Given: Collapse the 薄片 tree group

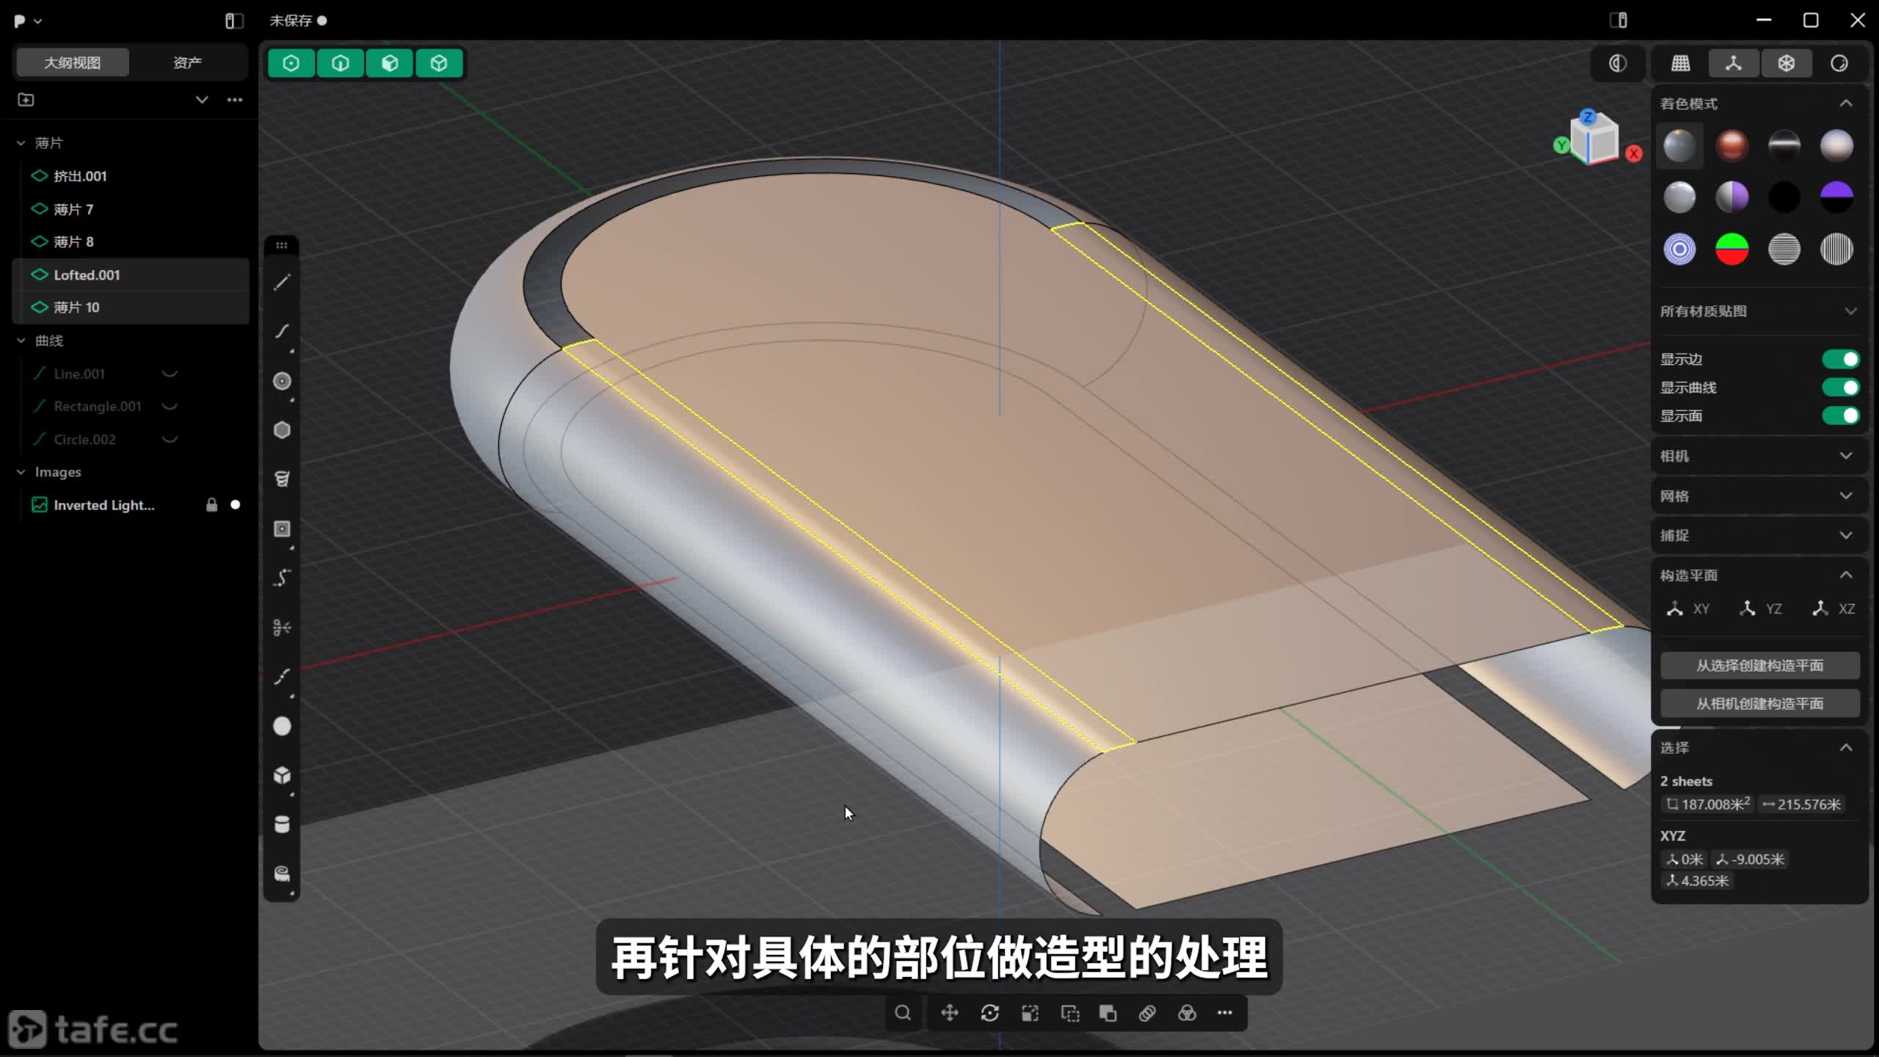Looking at the screenshot, I should (x=21, y=143).
